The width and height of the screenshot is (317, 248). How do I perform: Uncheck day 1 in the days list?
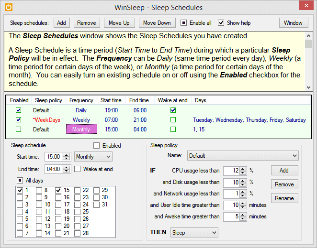pos(20,190)
